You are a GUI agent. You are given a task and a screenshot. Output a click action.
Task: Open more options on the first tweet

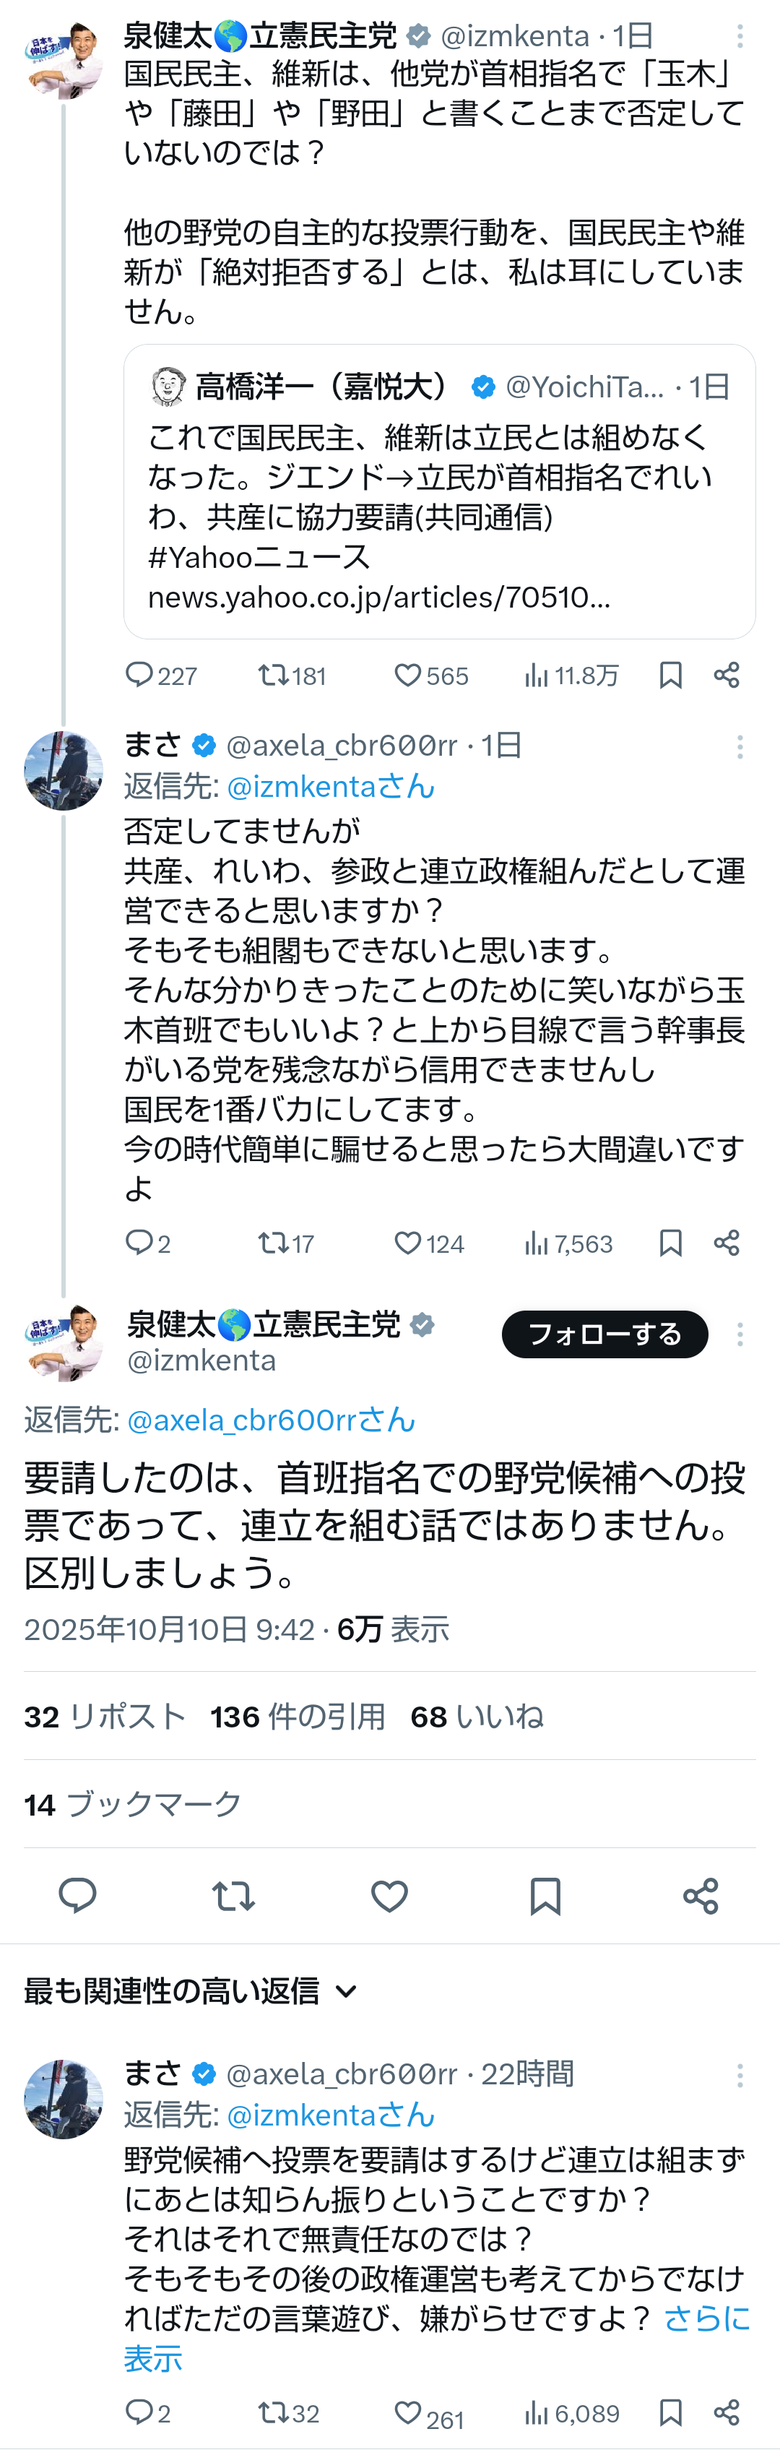(740, 37)
